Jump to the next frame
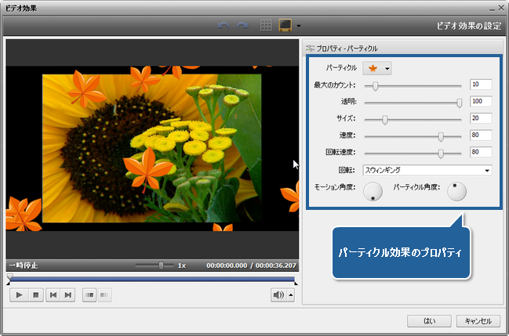 [68, 294]
